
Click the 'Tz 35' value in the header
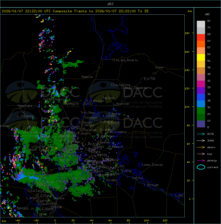click(x=143, y=11)
